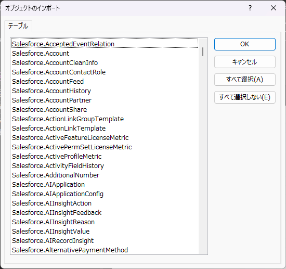Screen dimensions: 286x269
Task: Select Salesforce.AccountHistory
Action: 105,91
